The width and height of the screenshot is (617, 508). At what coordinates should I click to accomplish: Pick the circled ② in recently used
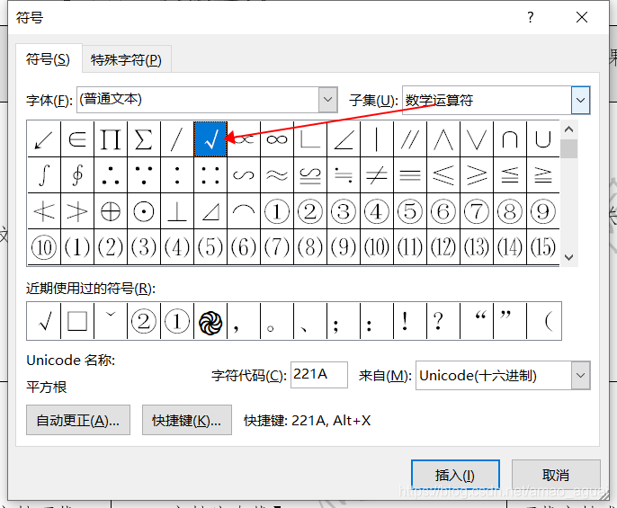[x=144, y=321]
